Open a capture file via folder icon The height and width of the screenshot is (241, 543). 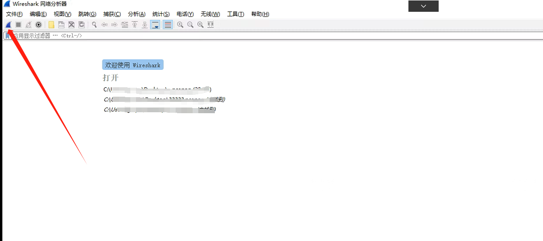pos(51,25)
